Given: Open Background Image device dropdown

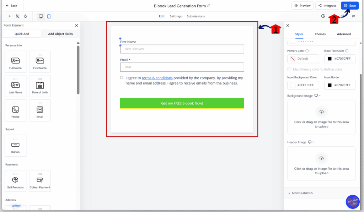Looking at the screenshot, I should pyautogui.click(x=318, y=96).
